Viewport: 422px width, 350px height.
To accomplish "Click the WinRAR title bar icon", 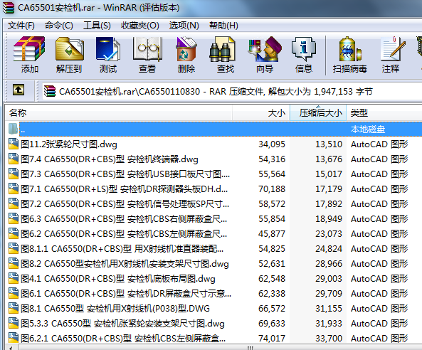I will pos(9,8).
